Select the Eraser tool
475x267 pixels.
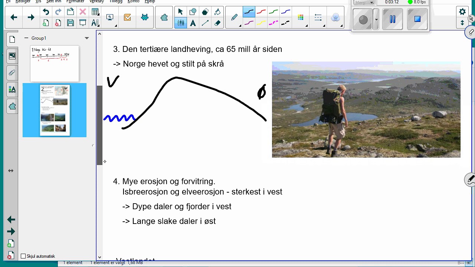tap(217, 23)
